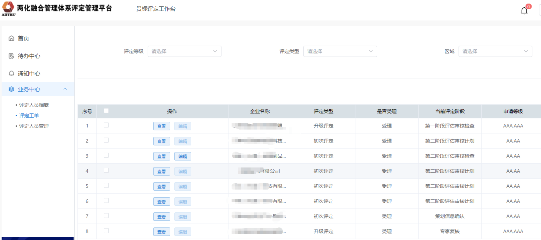Click 升级评定 cell in row 8

[x=323, y=231]
